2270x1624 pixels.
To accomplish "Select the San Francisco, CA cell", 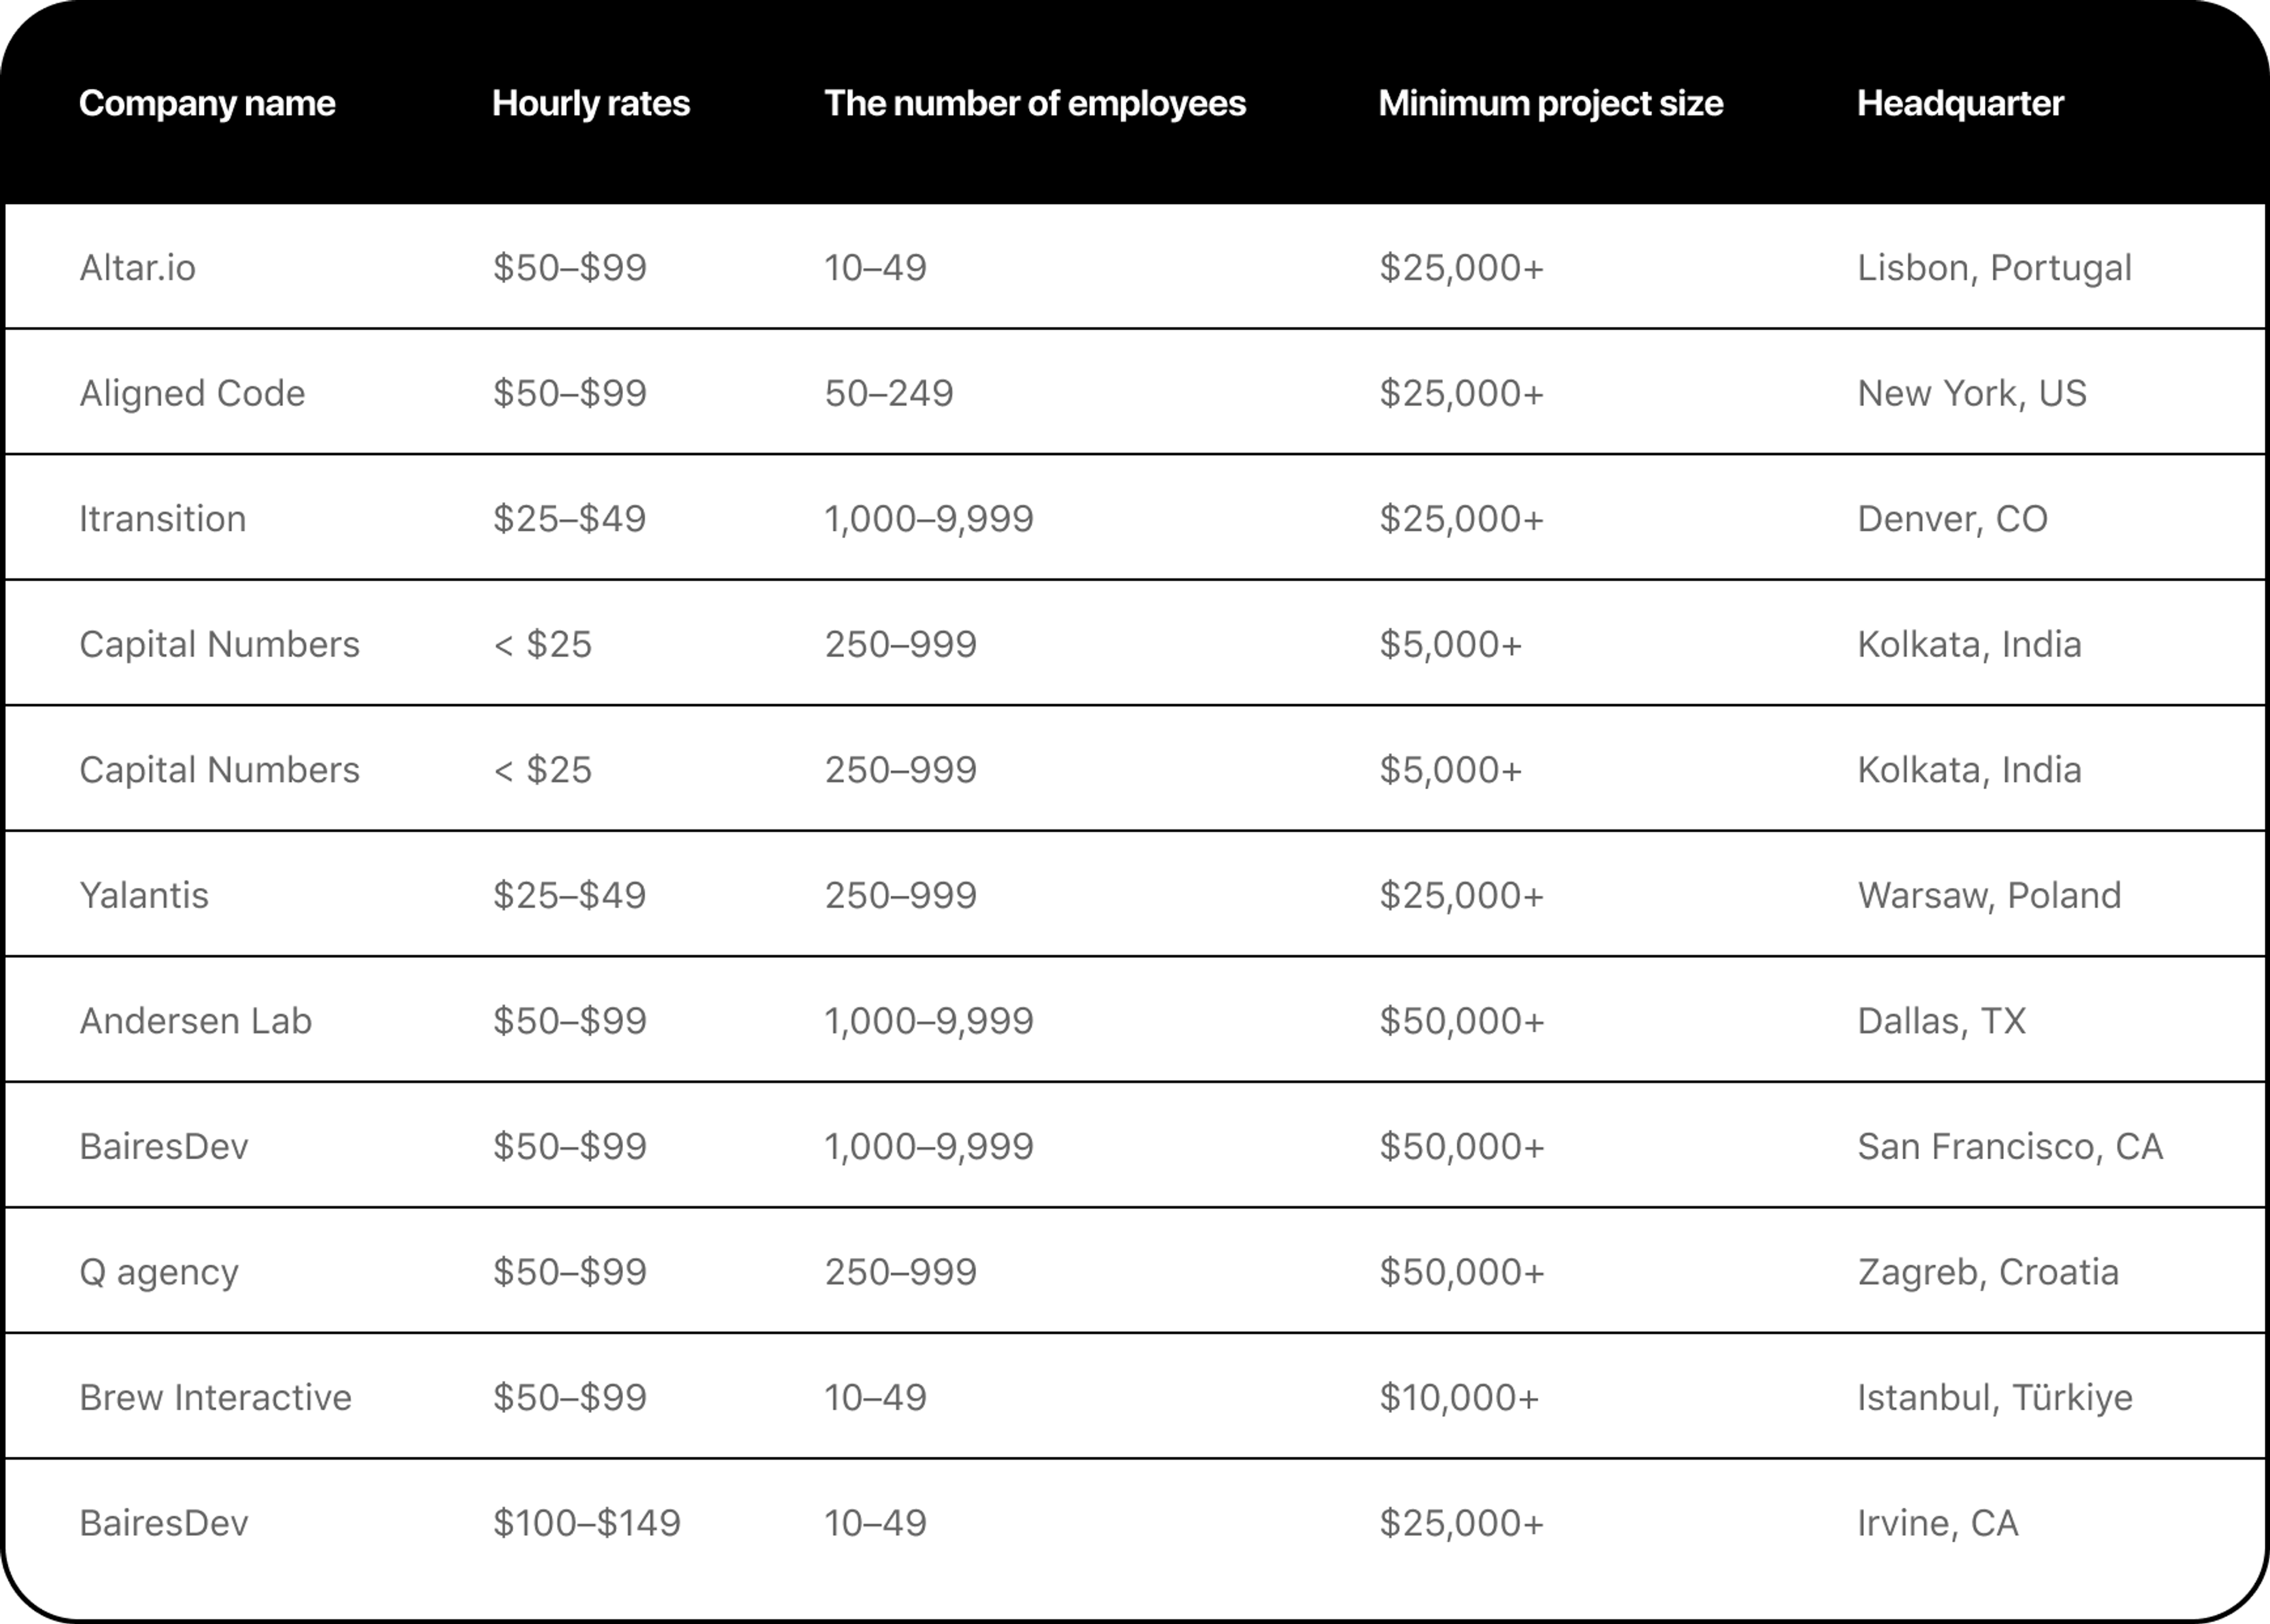I will click(x=2009, y=1146).
